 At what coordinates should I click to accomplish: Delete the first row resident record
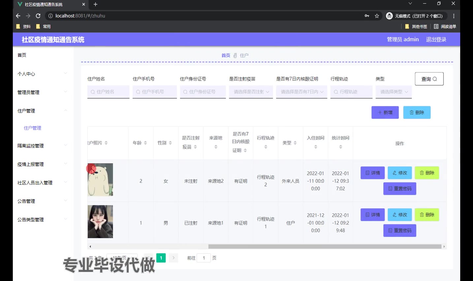click(426, 173)
